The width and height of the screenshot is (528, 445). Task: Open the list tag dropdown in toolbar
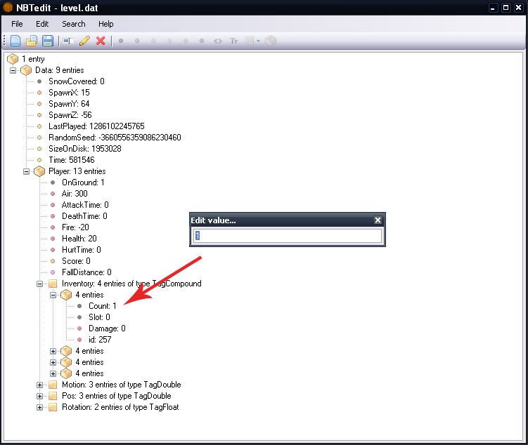258,41
